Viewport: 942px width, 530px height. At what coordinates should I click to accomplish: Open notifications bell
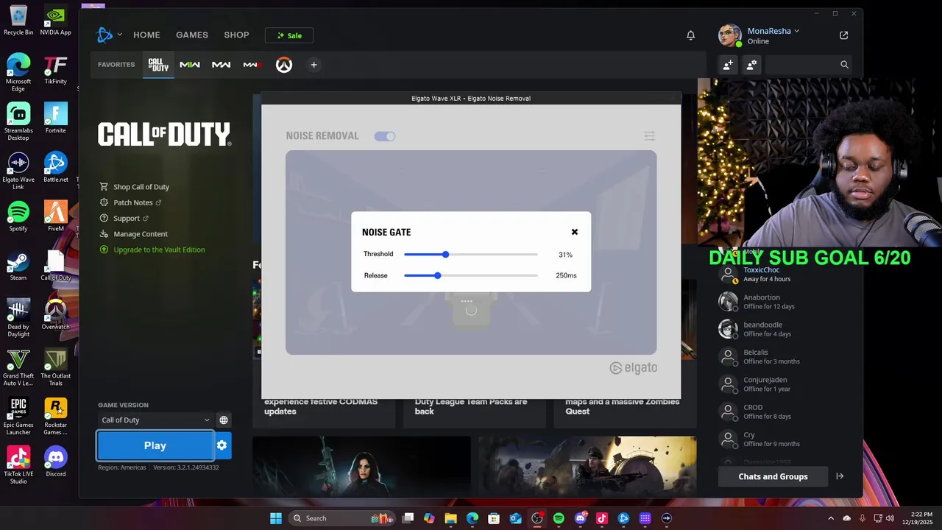[690, 35]
